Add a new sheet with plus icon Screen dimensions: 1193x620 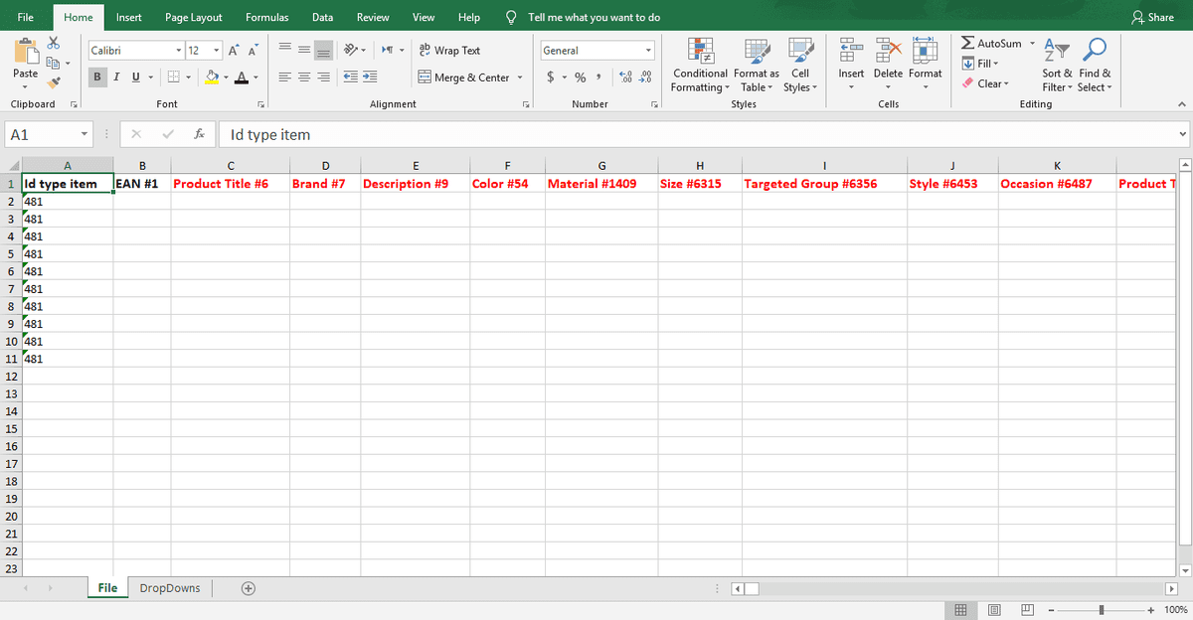pyautogui.click(x=249, y=588)
